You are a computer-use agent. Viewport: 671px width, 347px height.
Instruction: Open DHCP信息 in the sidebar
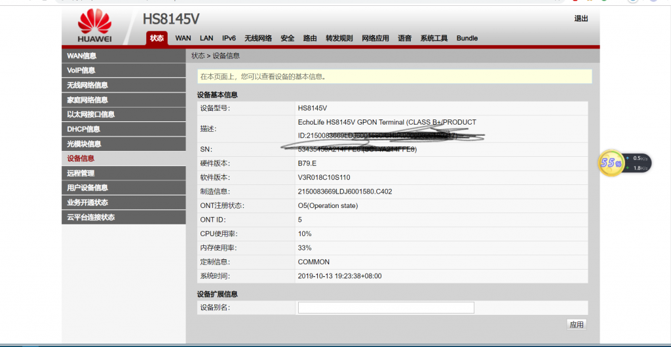[x=124, y=129]
